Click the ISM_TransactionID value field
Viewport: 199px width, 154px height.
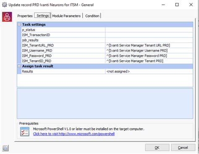pos(149,35)
